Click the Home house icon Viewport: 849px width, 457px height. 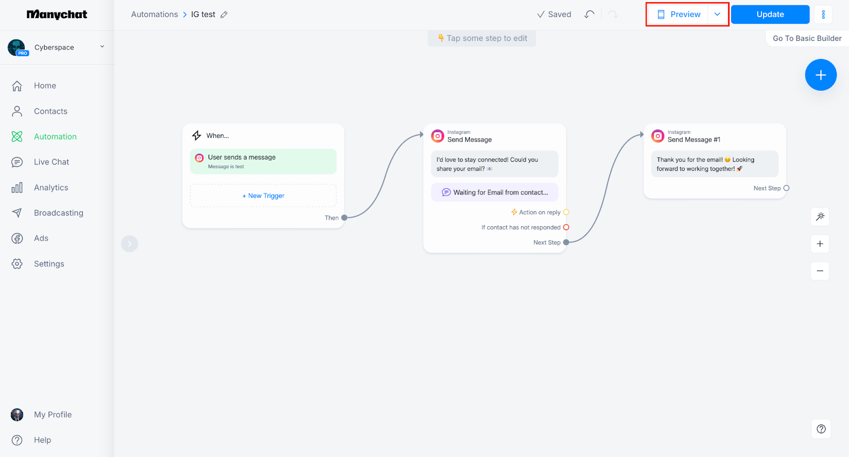(x=17, y=85)
